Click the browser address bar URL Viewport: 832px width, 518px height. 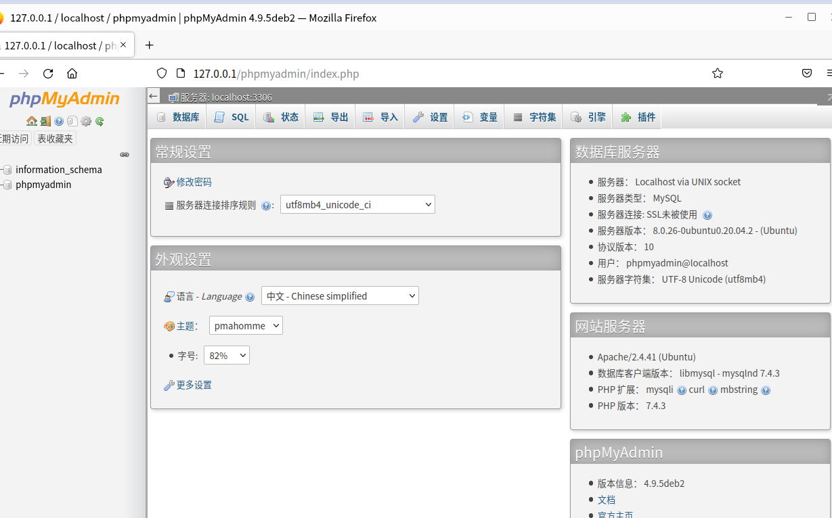tap(276, 74)
